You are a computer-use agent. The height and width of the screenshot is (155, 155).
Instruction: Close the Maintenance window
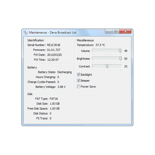[x=125, y=32]
